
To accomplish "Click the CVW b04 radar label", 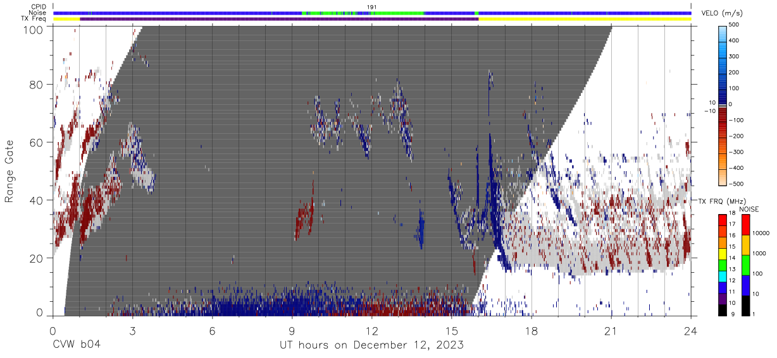I will tap(76, 345).
